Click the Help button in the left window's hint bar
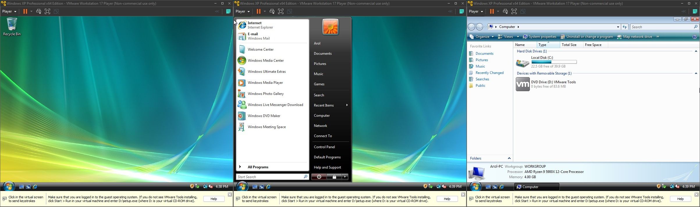 [214, 199]
